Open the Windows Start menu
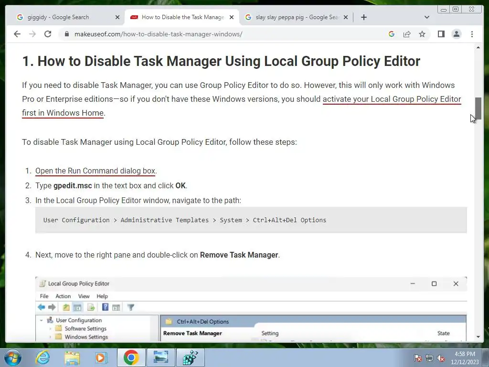This screenshot has width=489, height=367. (x=12, y=357)
